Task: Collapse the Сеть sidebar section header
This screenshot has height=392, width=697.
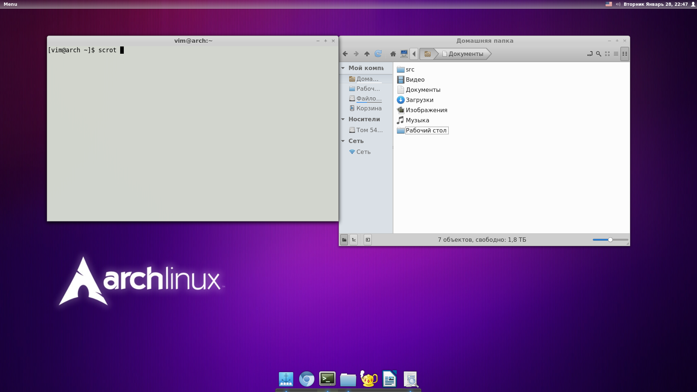Action: coord(343,141)
